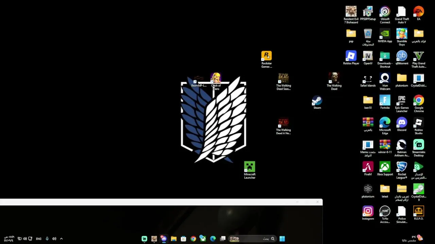The width and height of the screenshot is (435, 244).
Task: Open Resident Evil 7 Biohazard desktop shortcut
Action: [351, 15]
